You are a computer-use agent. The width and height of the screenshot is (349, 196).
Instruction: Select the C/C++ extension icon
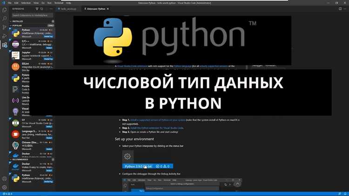click(15, 44)
